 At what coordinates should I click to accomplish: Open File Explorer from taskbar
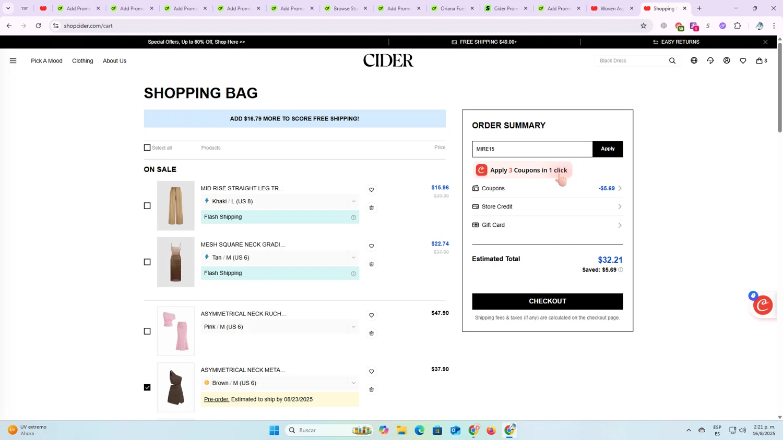[x=401, y=430]
